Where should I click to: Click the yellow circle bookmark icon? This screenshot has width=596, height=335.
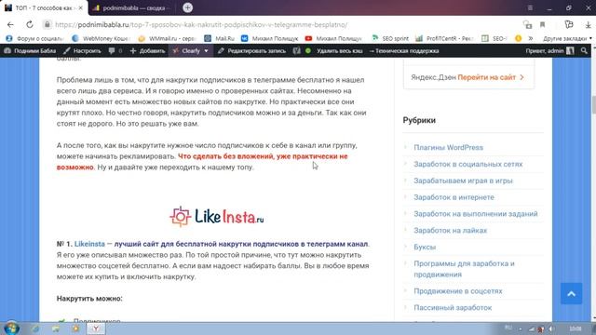(518, 38)
